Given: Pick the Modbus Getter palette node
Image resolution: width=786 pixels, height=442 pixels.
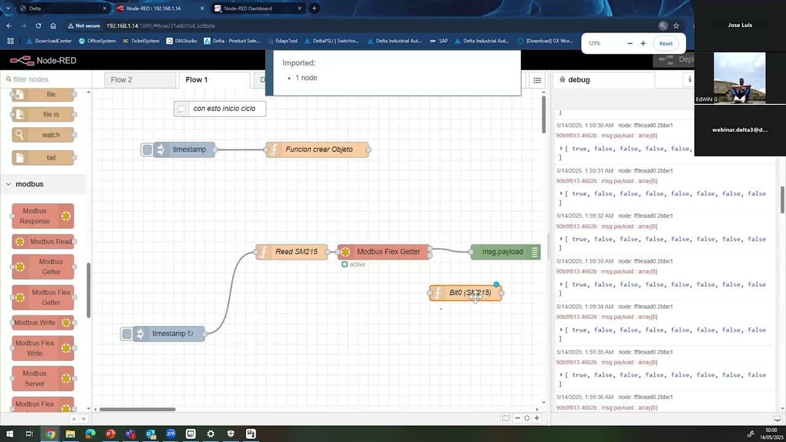Looking at the screenshot, I should click(43, 267).
